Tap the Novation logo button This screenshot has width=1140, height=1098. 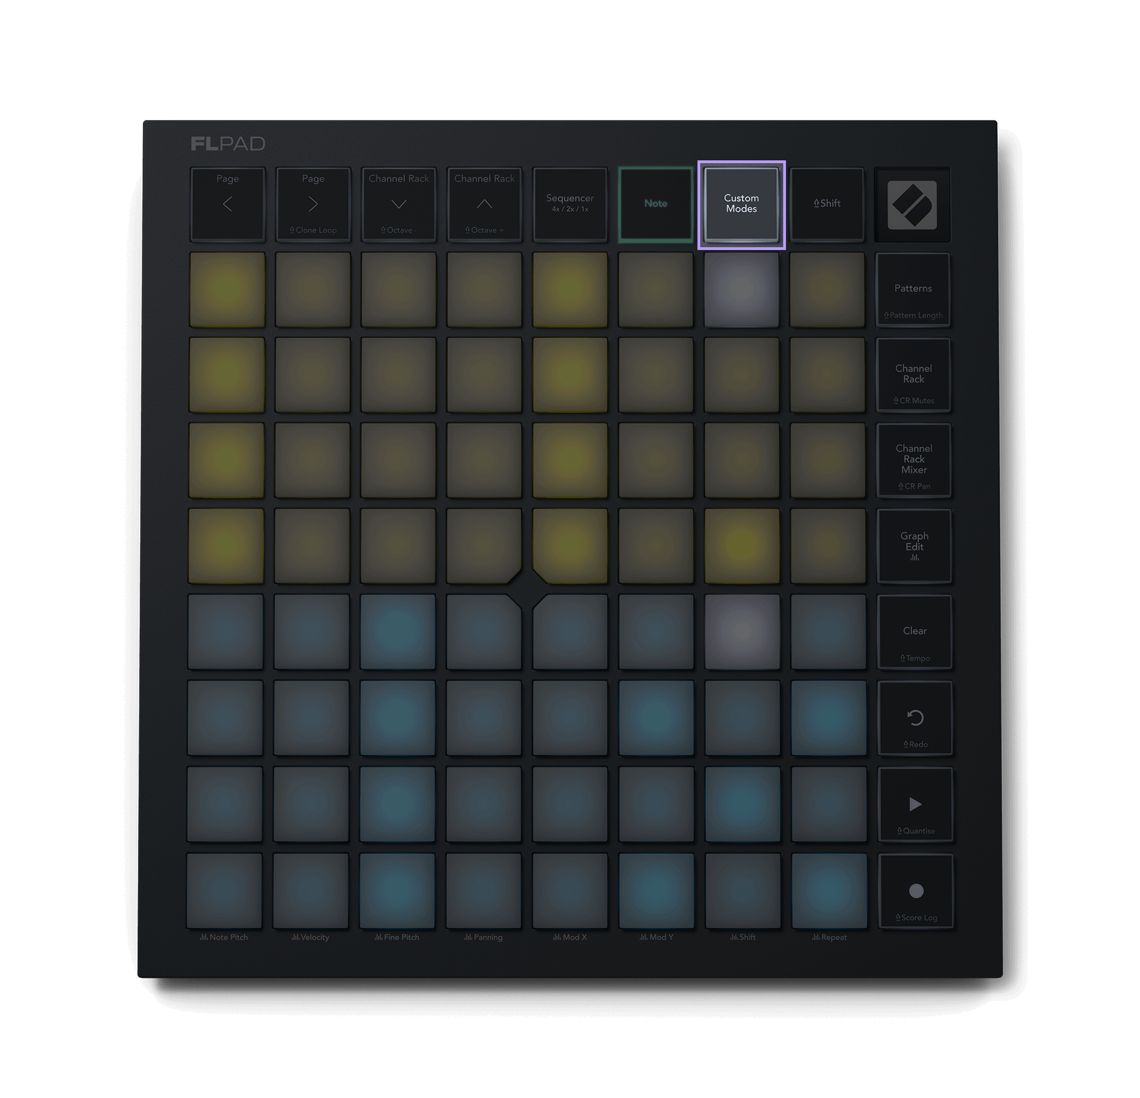[x=912, y=204]
